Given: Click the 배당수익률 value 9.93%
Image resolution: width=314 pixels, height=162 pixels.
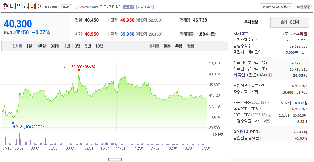Looking at the screenshot, I should coord(302,121).
